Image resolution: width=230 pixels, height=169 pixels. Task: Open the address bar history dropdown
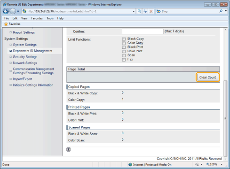coord(134,11)
